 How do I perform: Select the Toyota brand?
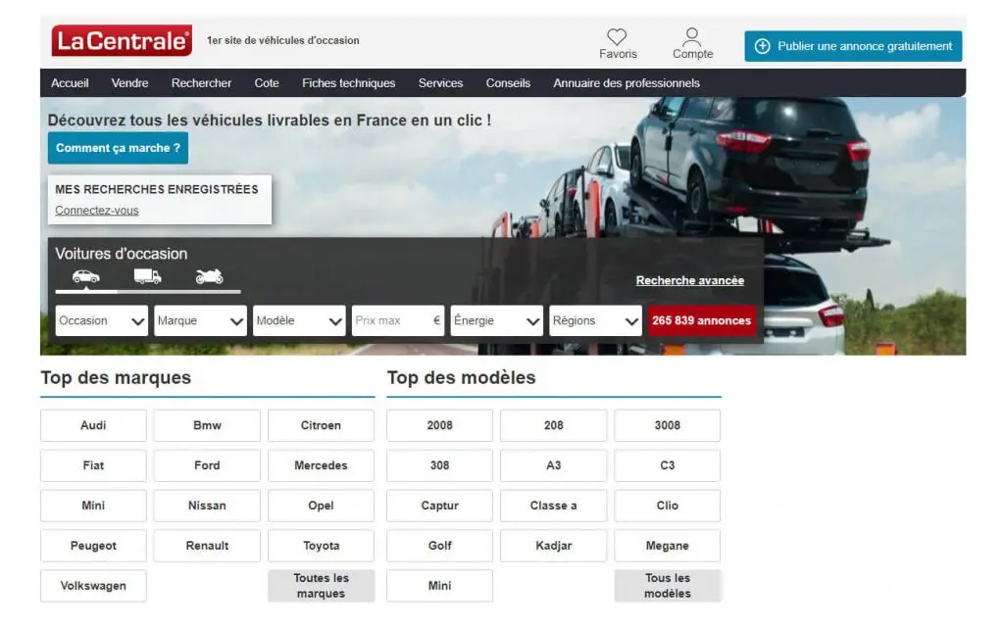click(x=321, y=546)
